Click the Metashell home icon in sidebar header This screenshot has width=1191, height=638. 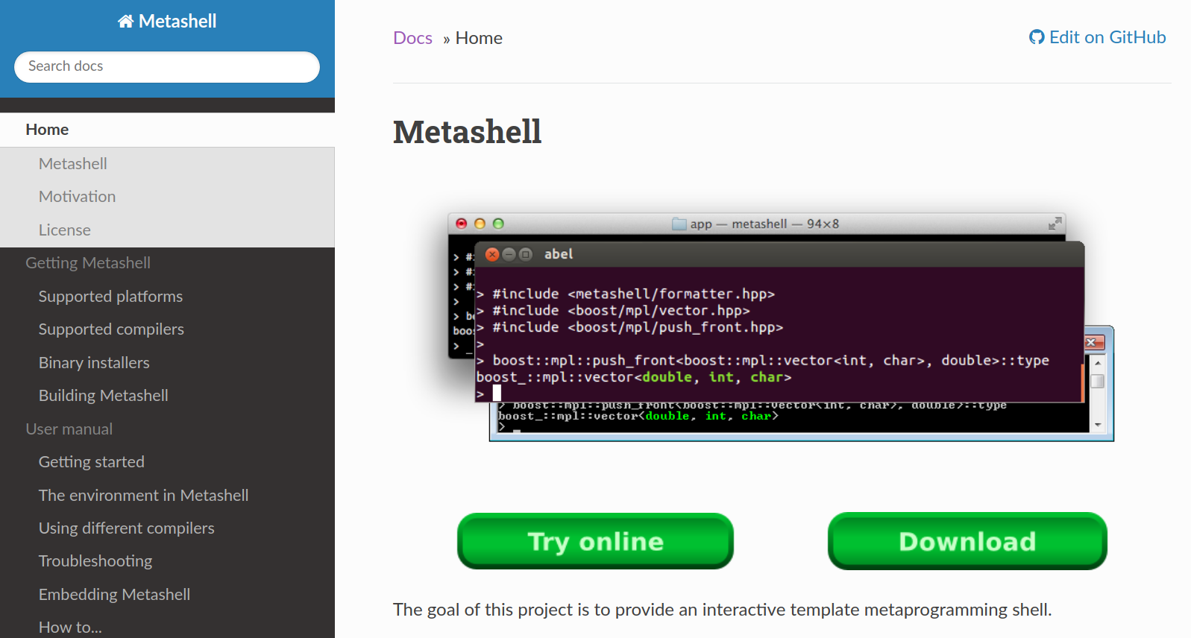(125, 22)
